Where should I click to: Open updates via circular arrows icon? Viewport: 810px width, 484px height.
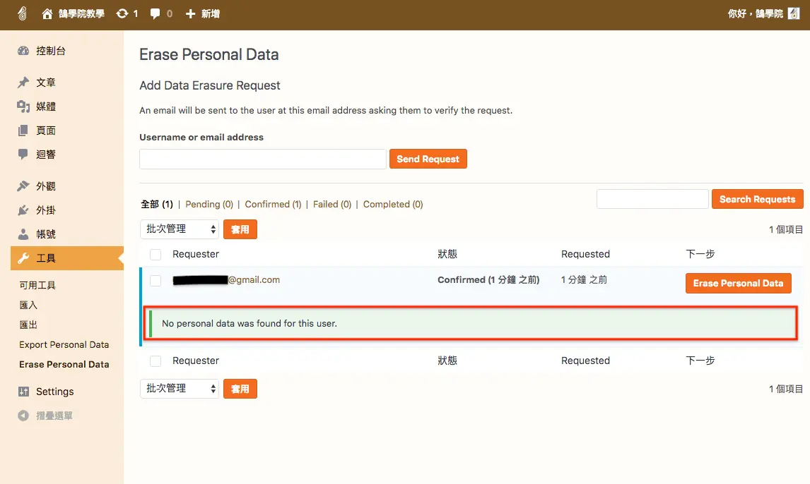122,14
